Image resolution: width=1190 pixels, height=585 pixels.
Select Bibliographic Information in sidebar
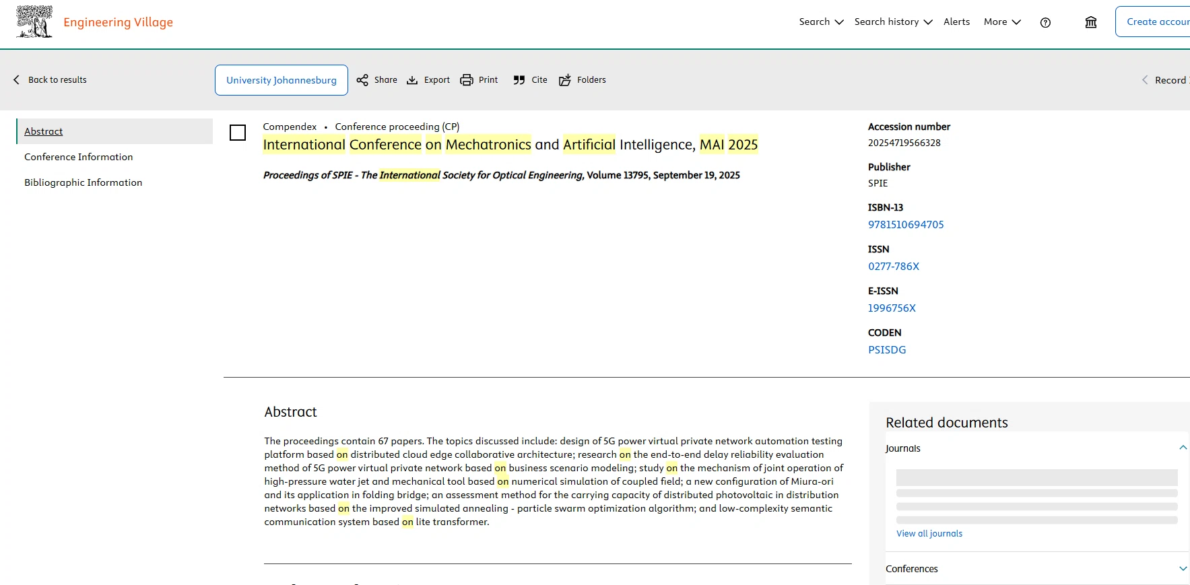pyautogui.click(x=84, y=182)
